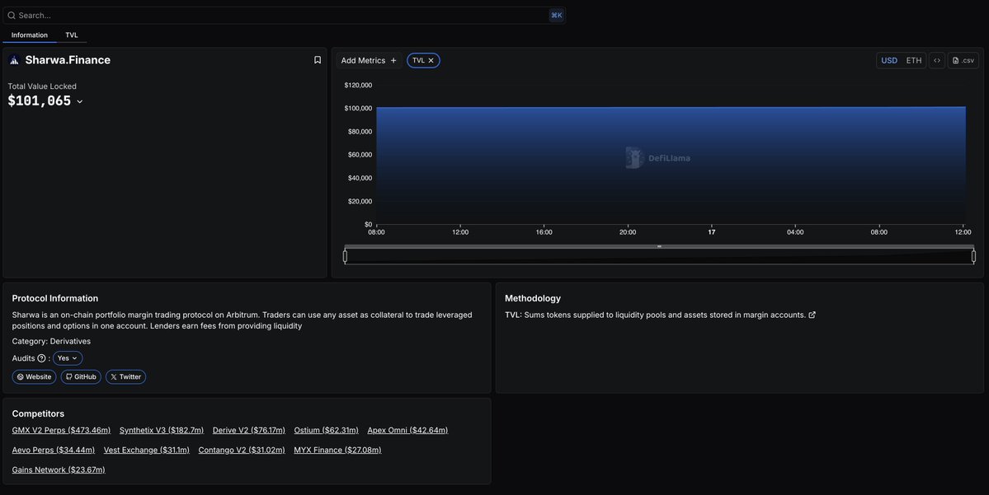Screen dimensions: 989x495
Task: Select the Information tab
Action: pyautogui.click(x=30, y=35)
